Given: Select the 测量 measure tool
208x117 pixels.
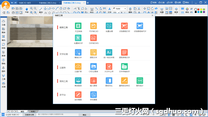Looking at the screenshot, I should (x=162, y=10).
